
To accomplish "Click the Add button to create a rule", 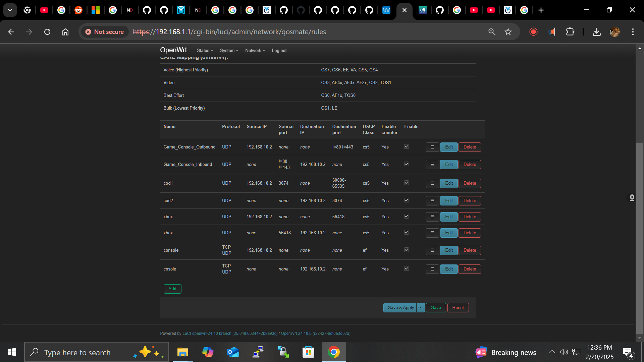I will click(172, 289).
